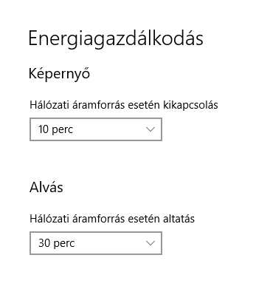Click the empty middle of the 10 perc box
This screenshot has width=270, height=289.
point(108,129)
